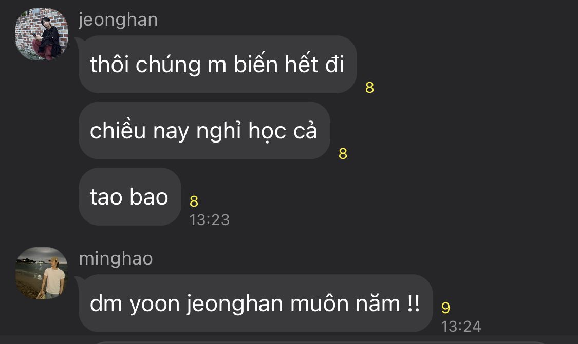Select the 'tao bao' message bubble

tap(130, 196)
